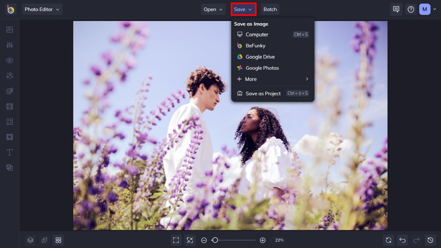The height and width of the screenshot is (248, 441).
Task: Select the Adjust sliders tool
Action: [x=9, y=45]
